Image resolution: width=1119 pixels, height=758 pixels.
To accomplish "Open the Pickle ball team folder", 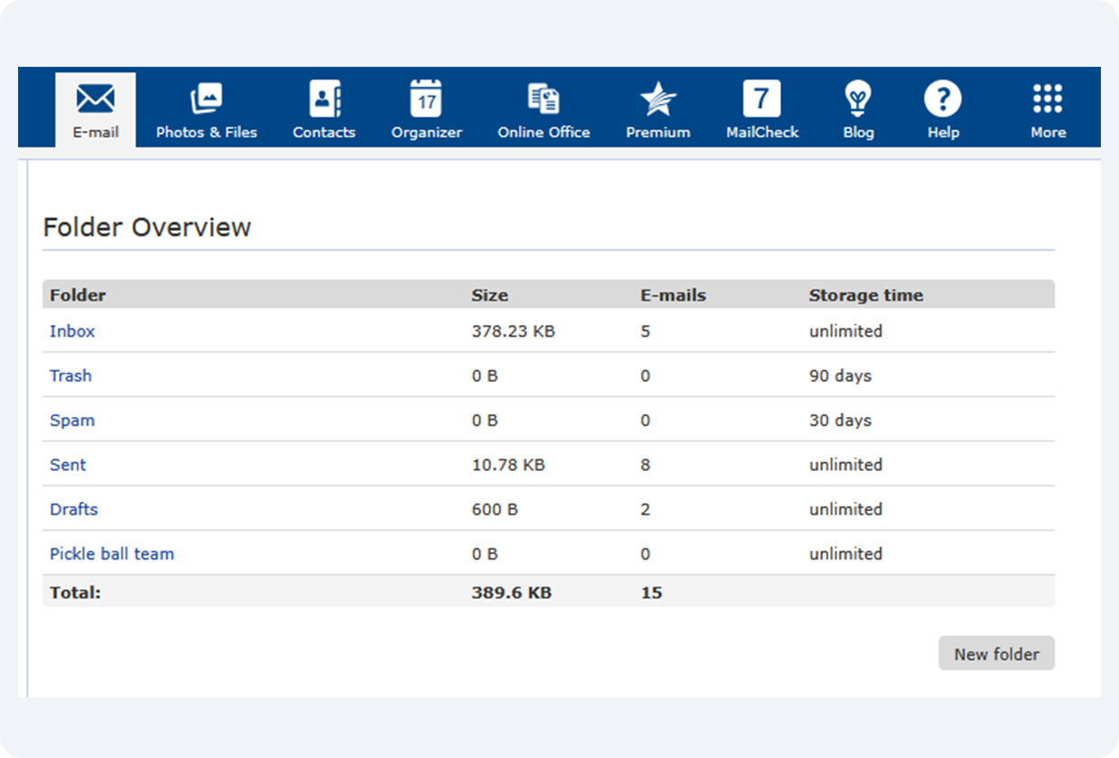I will 112,554.
